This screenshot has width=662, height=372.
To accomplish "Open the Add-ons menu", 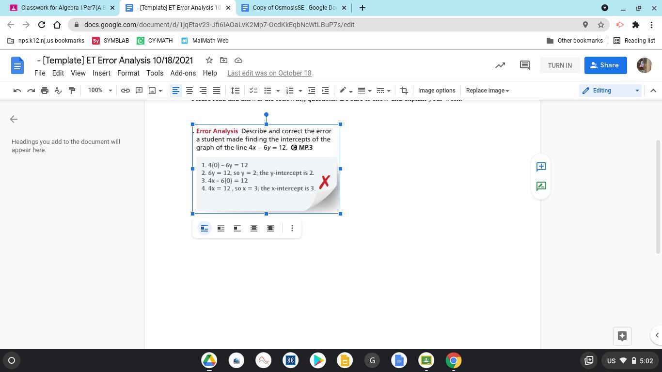I will point(183,73).
